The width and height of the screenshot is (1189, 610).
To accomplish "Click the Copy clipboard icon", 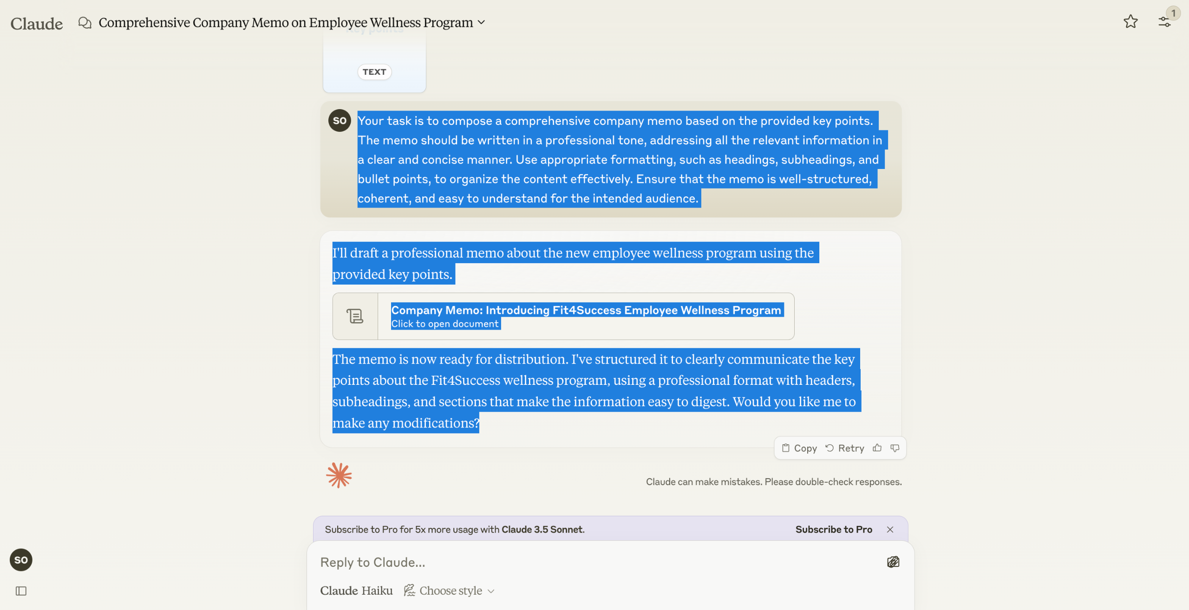I will [x=786, y=448].
